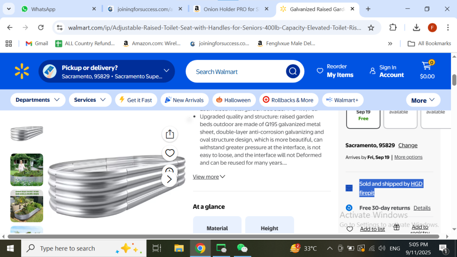This screenshot has width=457, height=257.
Task: Open Chrome extensions puzzle icon
Action: click(x=393, y=27)
